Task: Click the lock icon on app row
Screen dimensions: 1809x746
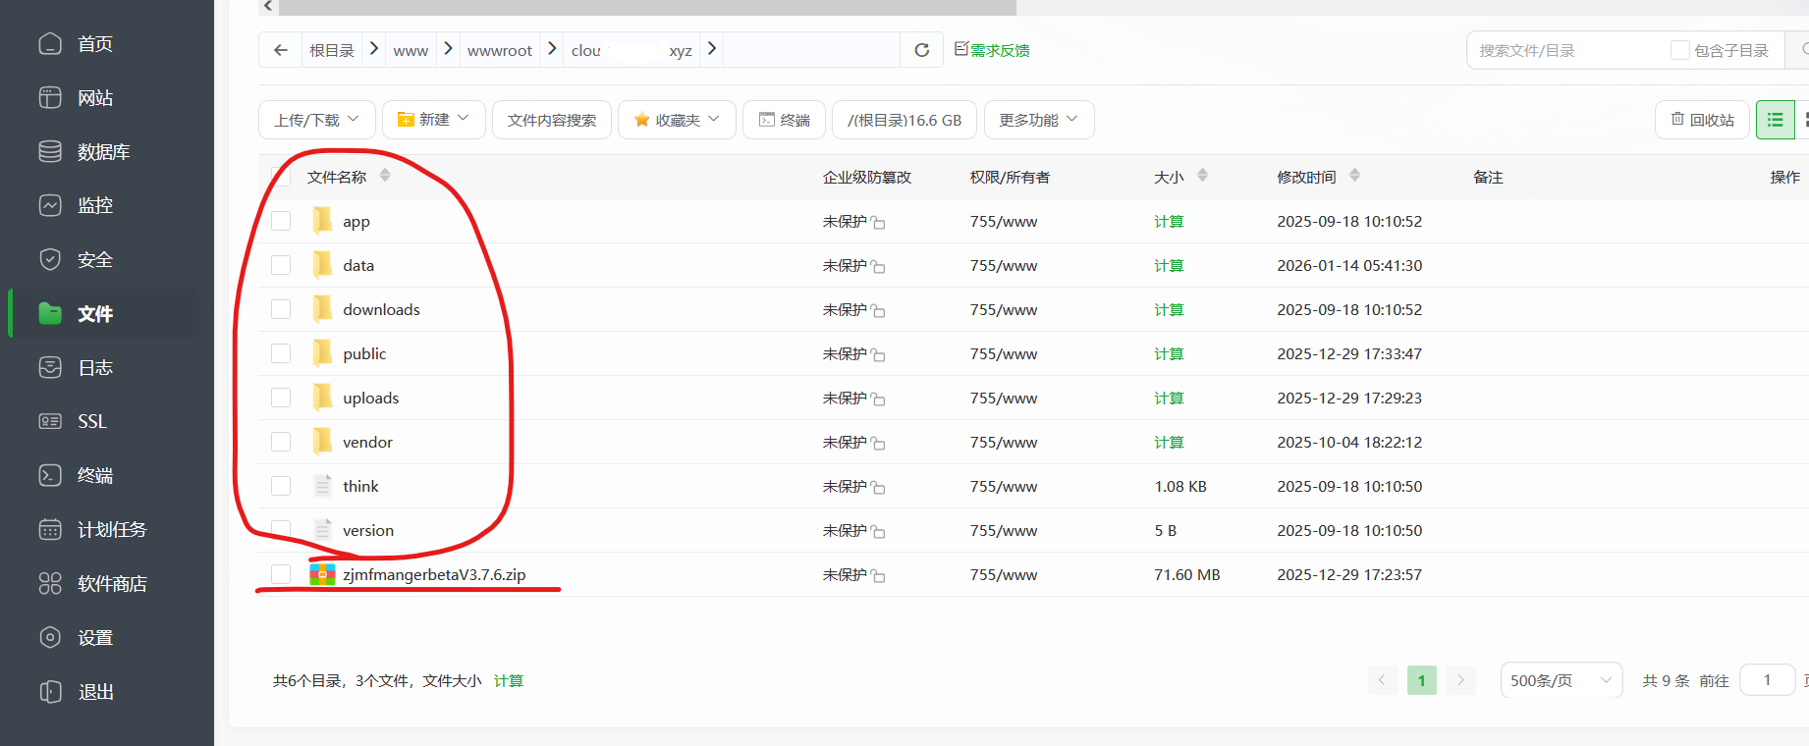Action: click(878, 223)
